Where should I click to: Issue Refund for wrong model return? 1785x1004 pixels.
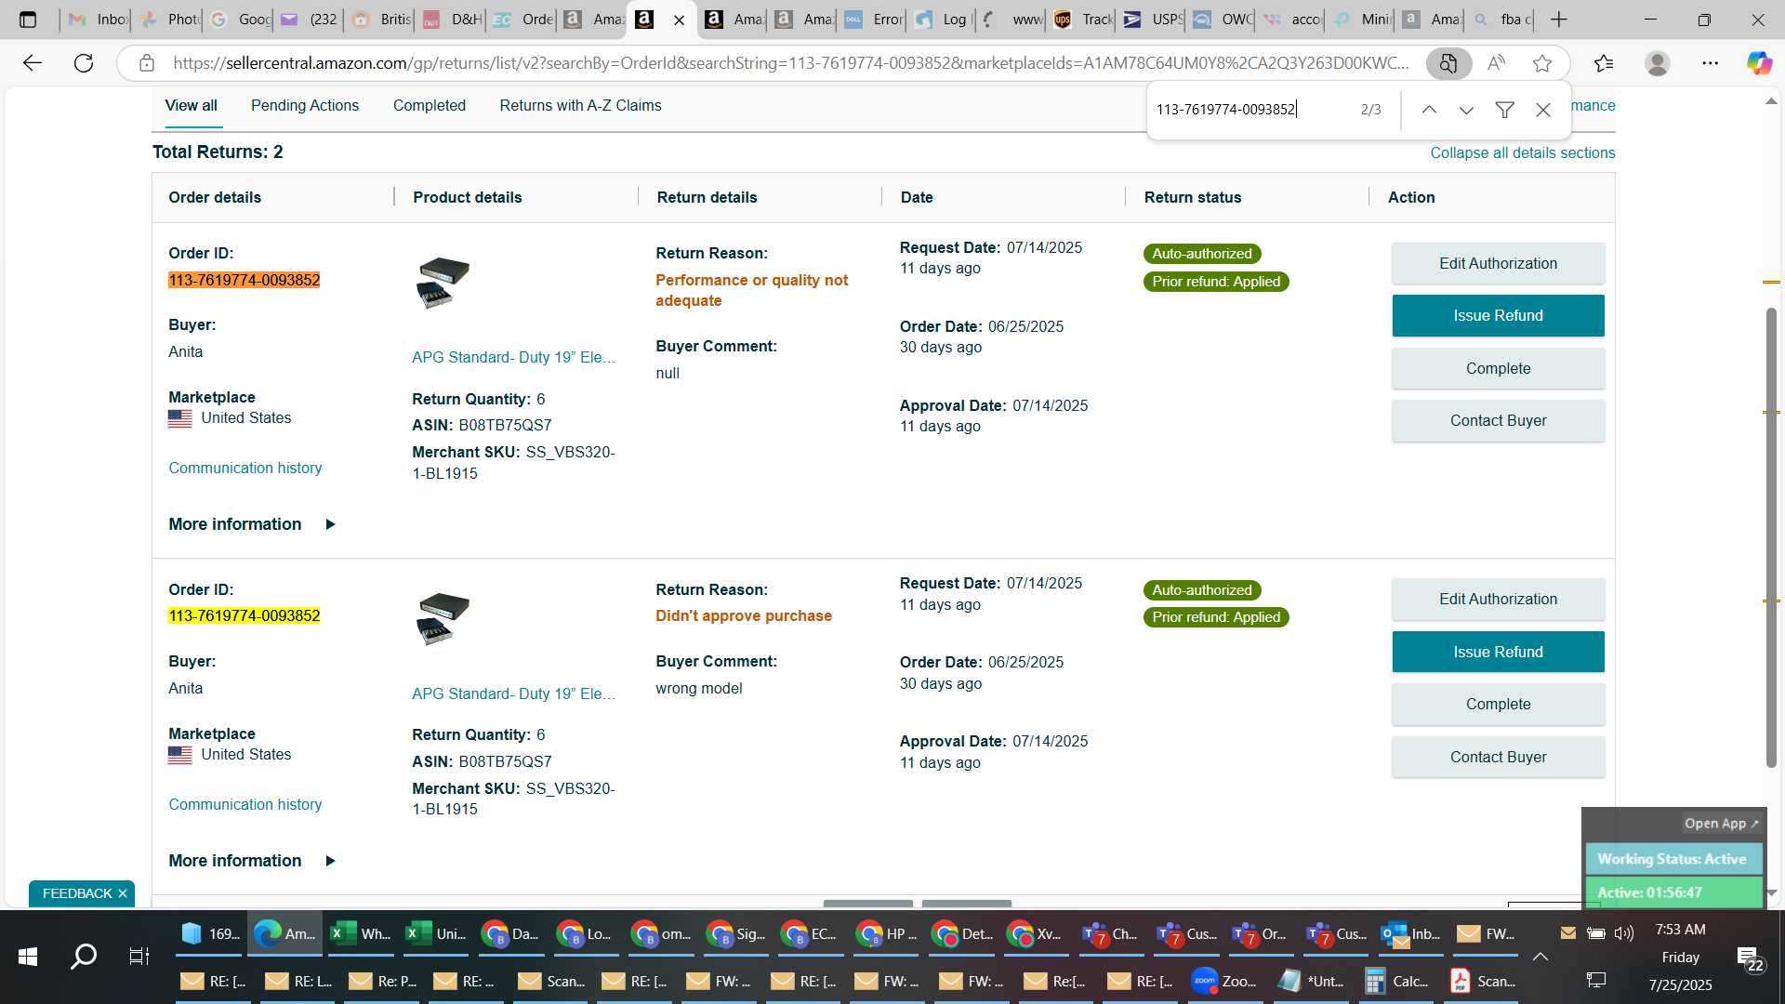pyautogui.click(x=1498, y=653)
